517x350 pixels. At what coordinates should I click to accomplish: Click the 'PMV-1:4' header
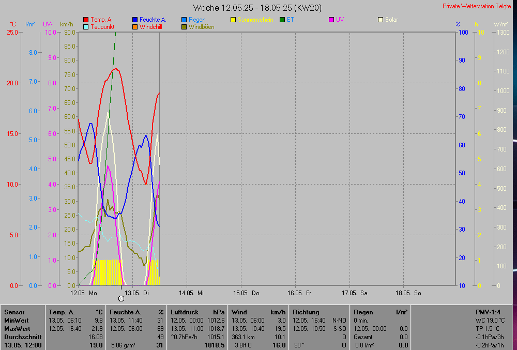pyautogui.click(x=488, y=312)
